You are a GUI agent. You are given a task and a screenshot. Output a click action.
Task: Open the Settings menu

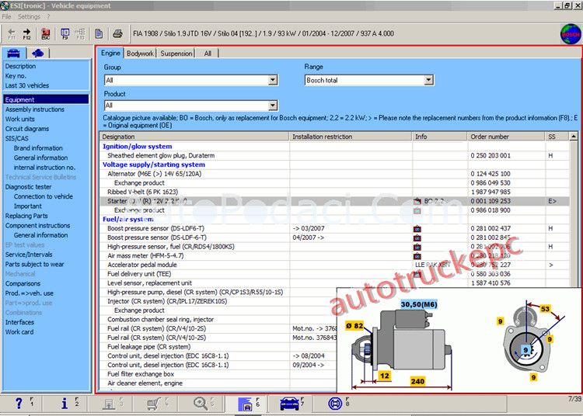pyautogui.click(x=29, y=17)
